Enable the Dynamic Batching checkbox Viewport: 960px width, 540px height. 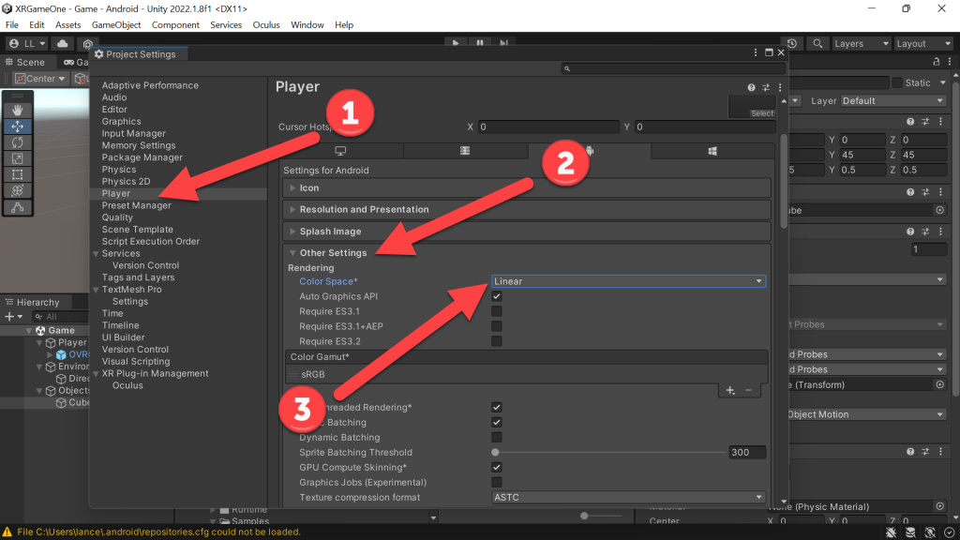click(497, 437)
